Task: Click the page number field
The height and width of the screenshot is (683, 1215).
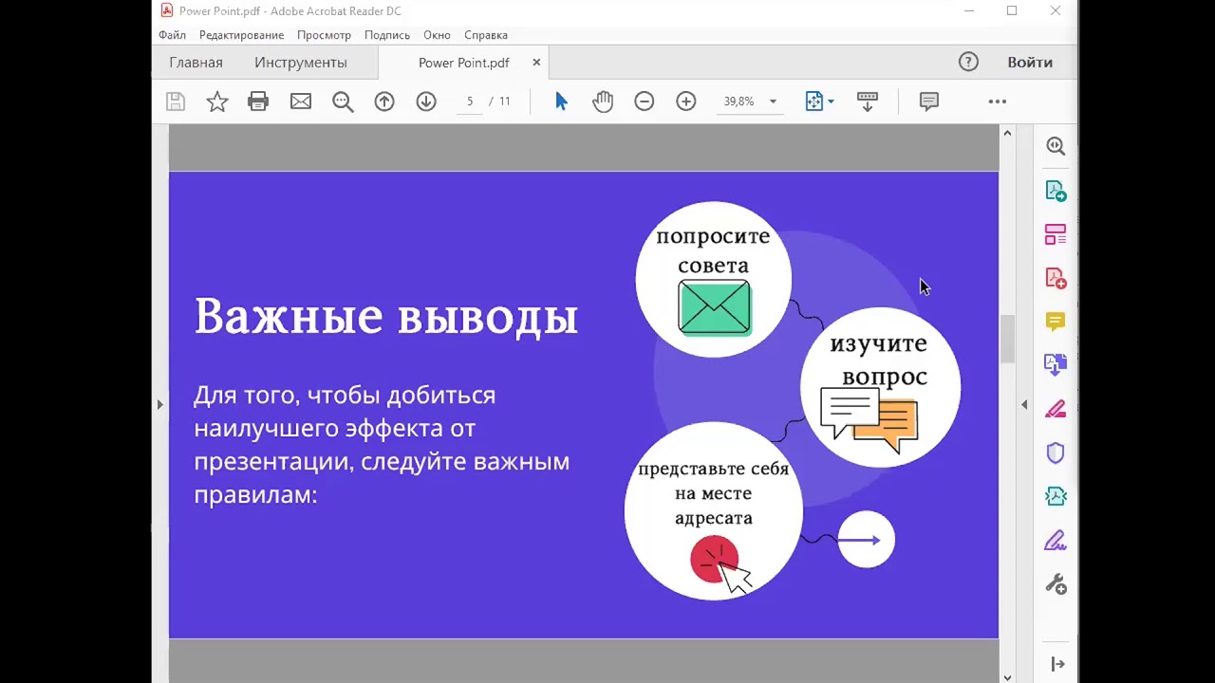Action: (x=469, y=102)
